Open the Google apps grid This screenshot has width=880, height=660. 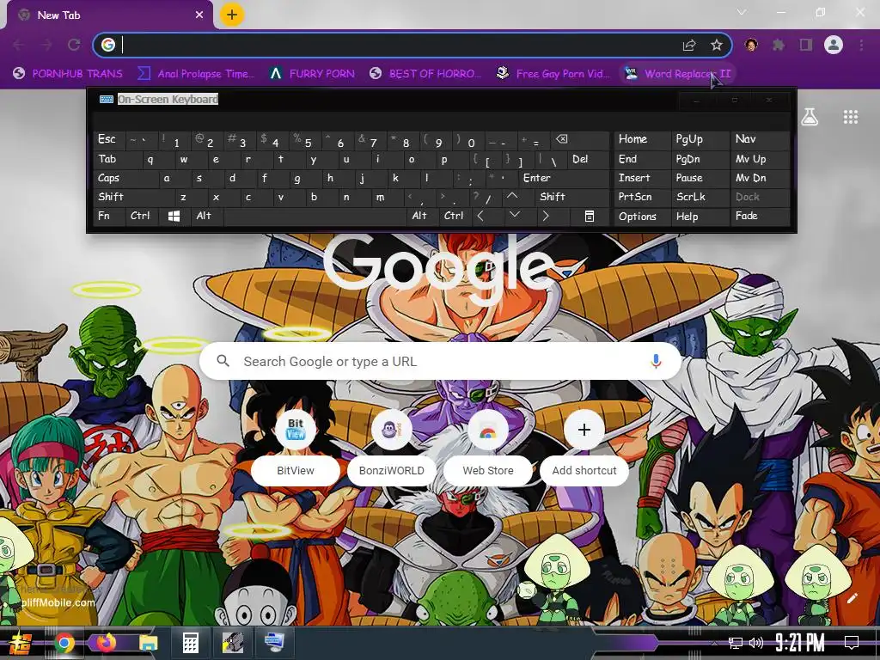851,117
